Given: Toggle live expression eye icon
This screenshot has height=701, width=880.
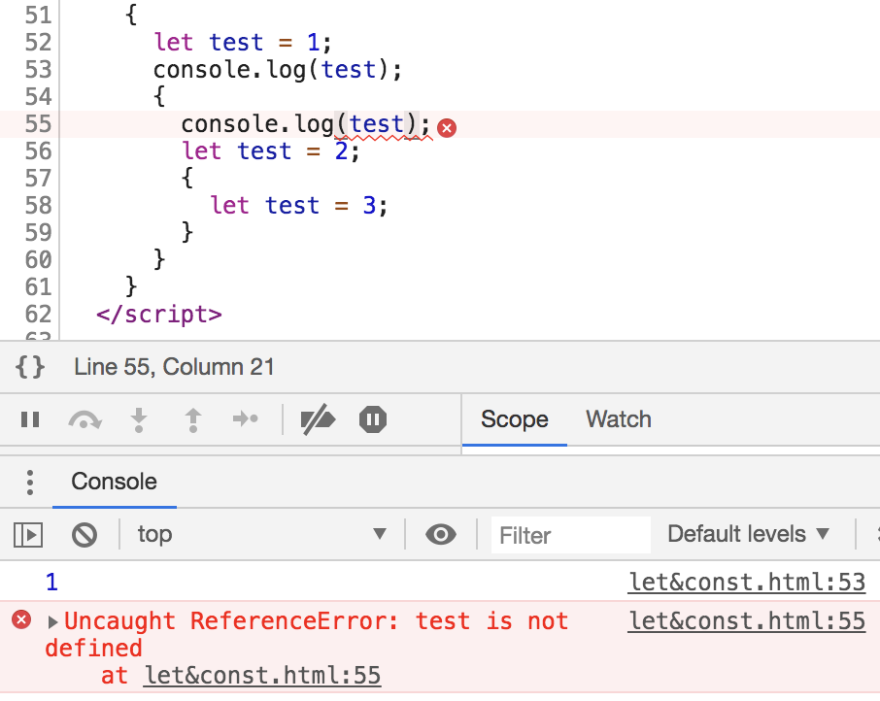Looking at the screenshot, I should [x=441, y=534].
